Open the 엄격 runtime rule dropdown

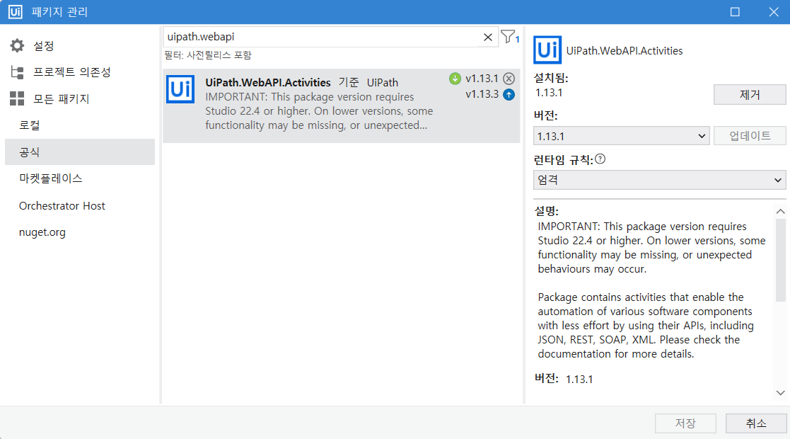(x=659, y=180)
